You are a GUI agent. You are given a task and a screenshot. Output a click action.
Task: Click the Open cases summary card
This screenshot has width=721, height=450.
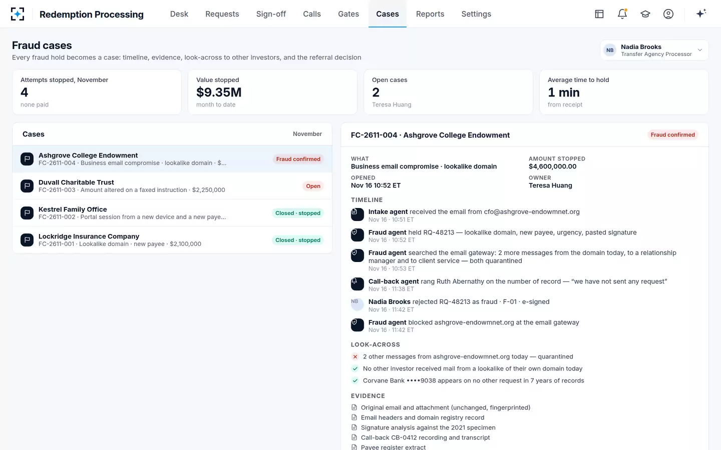point(449,92)
